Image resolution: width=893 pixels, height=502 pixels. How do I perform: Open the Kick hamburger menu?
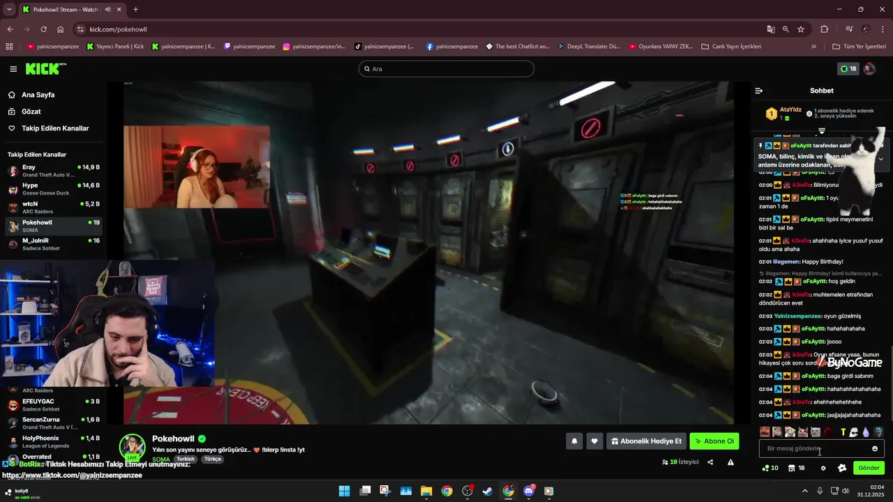coord(13,69)
